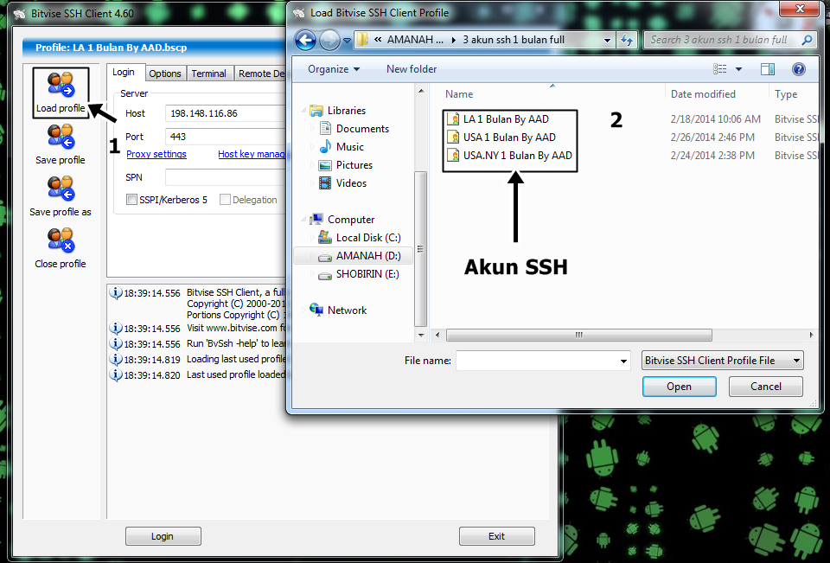Open the view options dropdown arrow

pyautogui.click(x=738, y=69)
